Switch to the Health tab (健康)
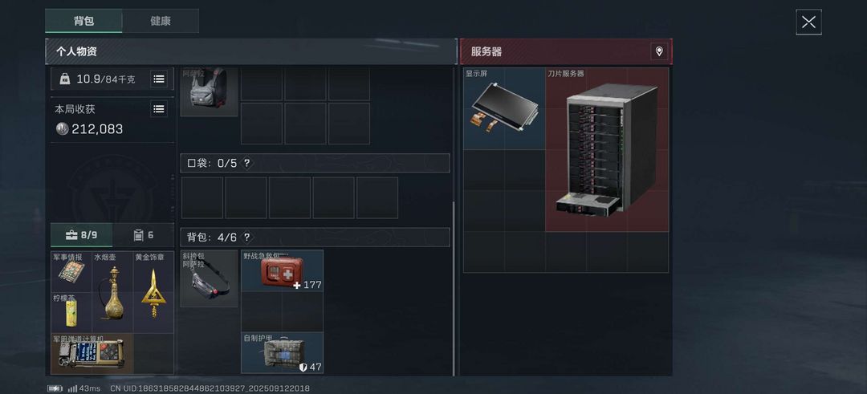Image resolution: width=867 pixels, height=394 pixels. [161, 21]
